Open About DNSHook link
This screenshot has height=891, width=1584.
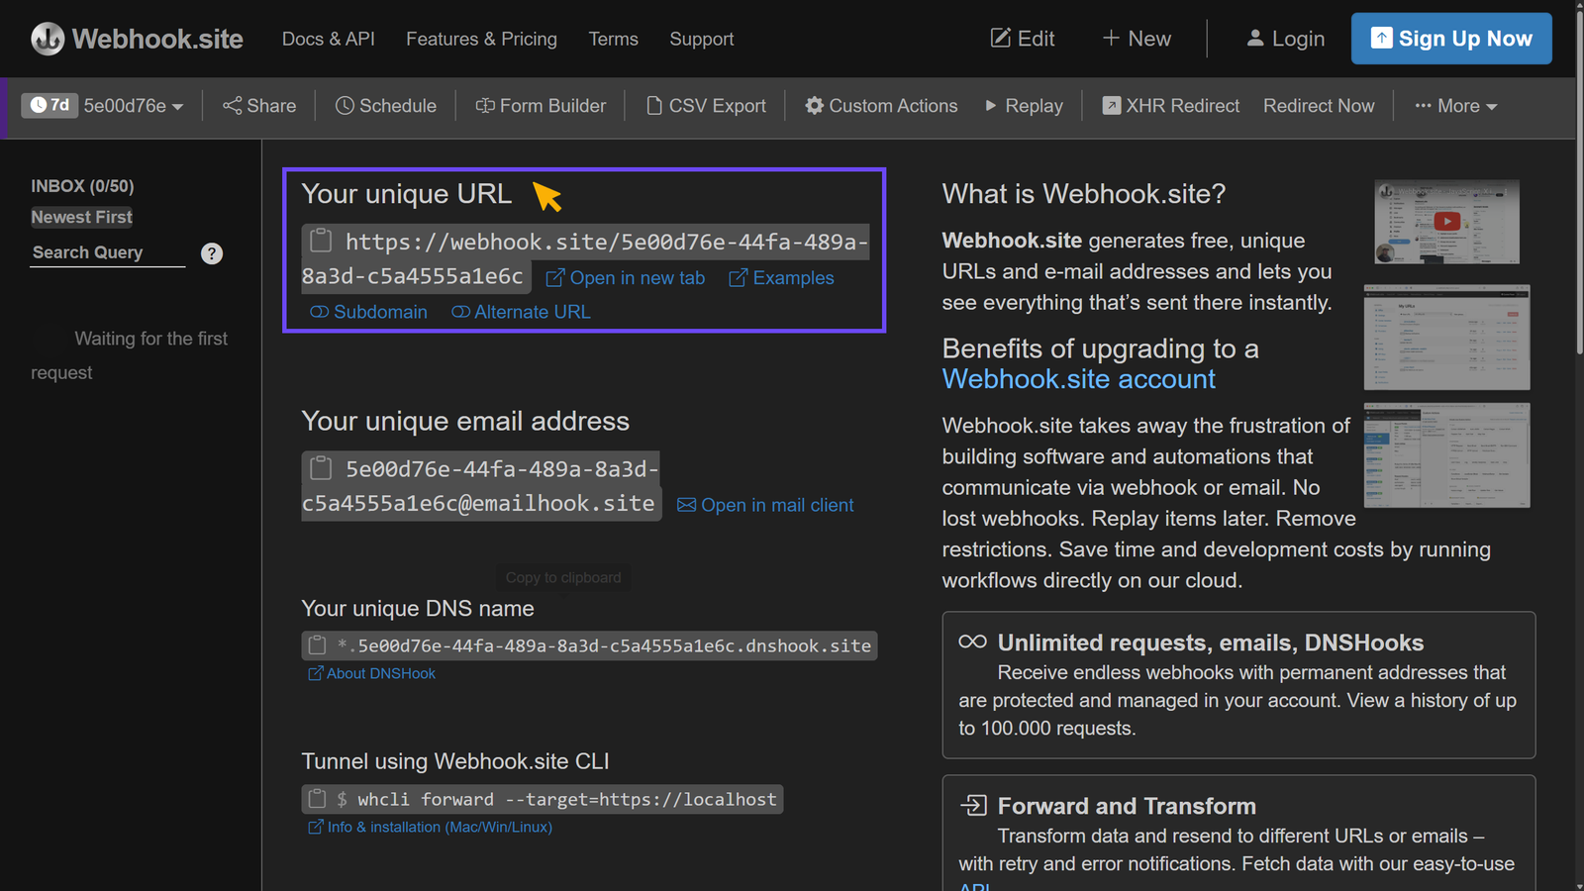tap(372, 673)
